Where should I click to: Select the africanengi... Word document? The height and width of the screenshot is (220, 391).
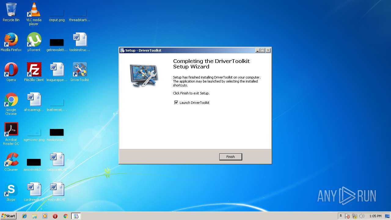34,102
